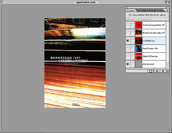Toggle link box on Gilbert&George layer
Screen dimensions: 172x133
pos(132,56)
